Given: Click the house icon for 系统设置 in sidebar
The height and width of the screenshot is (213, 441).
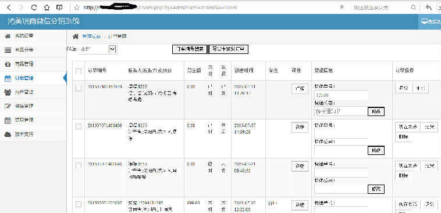Looking at the screenshot, I should click(8, 36).
